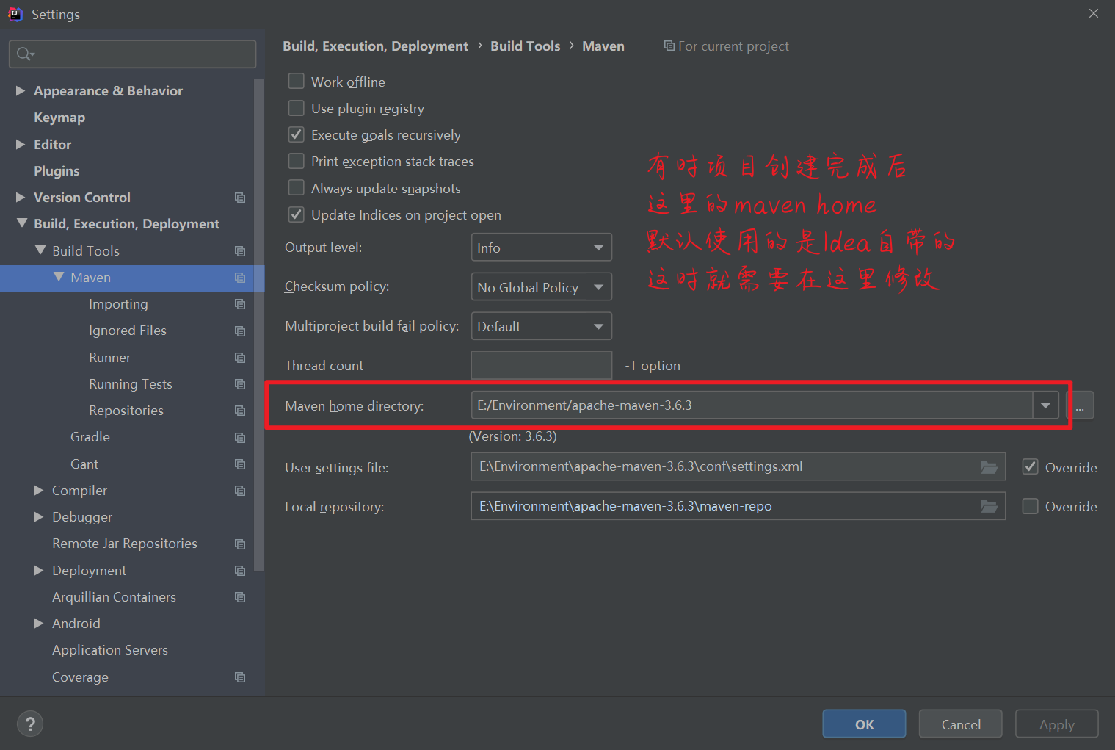Collapse the Build Tools node

[40, 250]
